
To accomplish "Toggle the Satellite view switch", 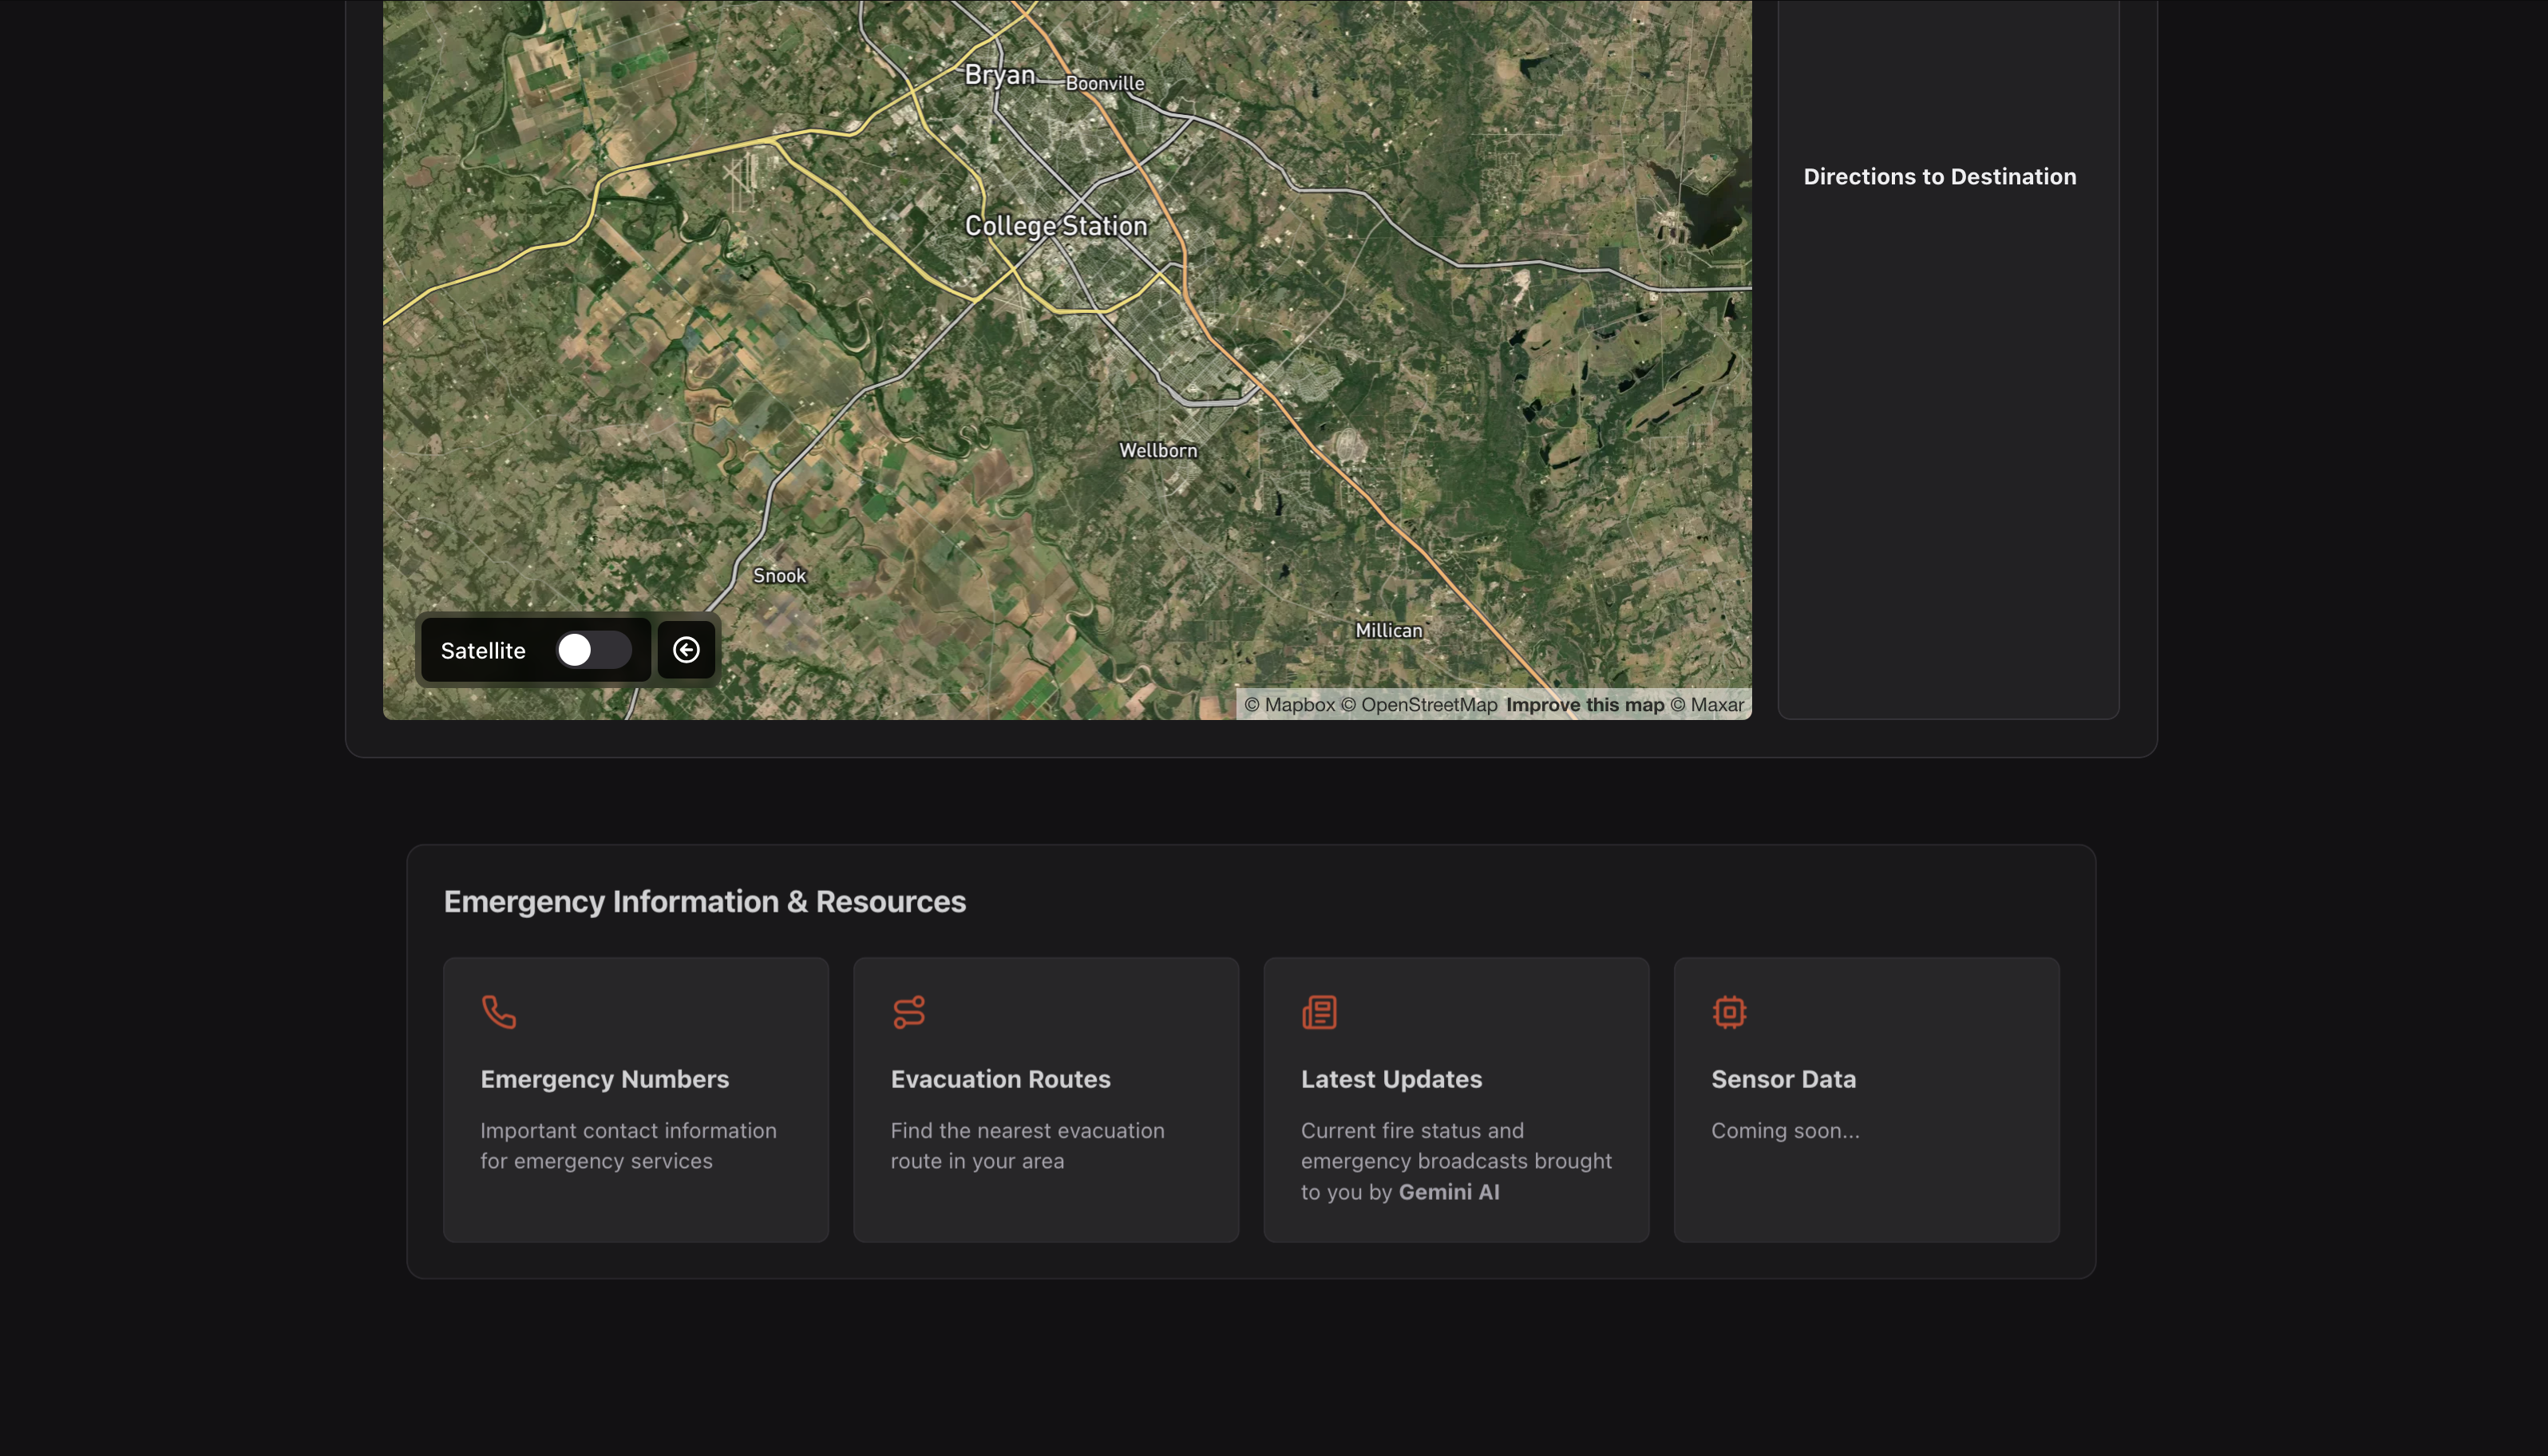I will click(593, 650).
